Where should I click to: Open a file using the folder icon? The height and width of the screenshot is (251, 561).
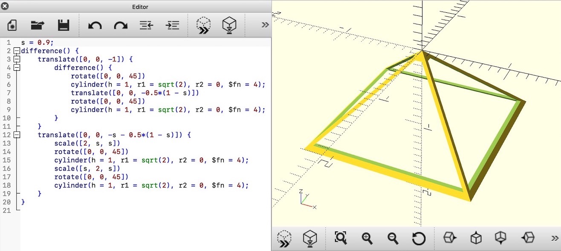[x=38, y=25]
